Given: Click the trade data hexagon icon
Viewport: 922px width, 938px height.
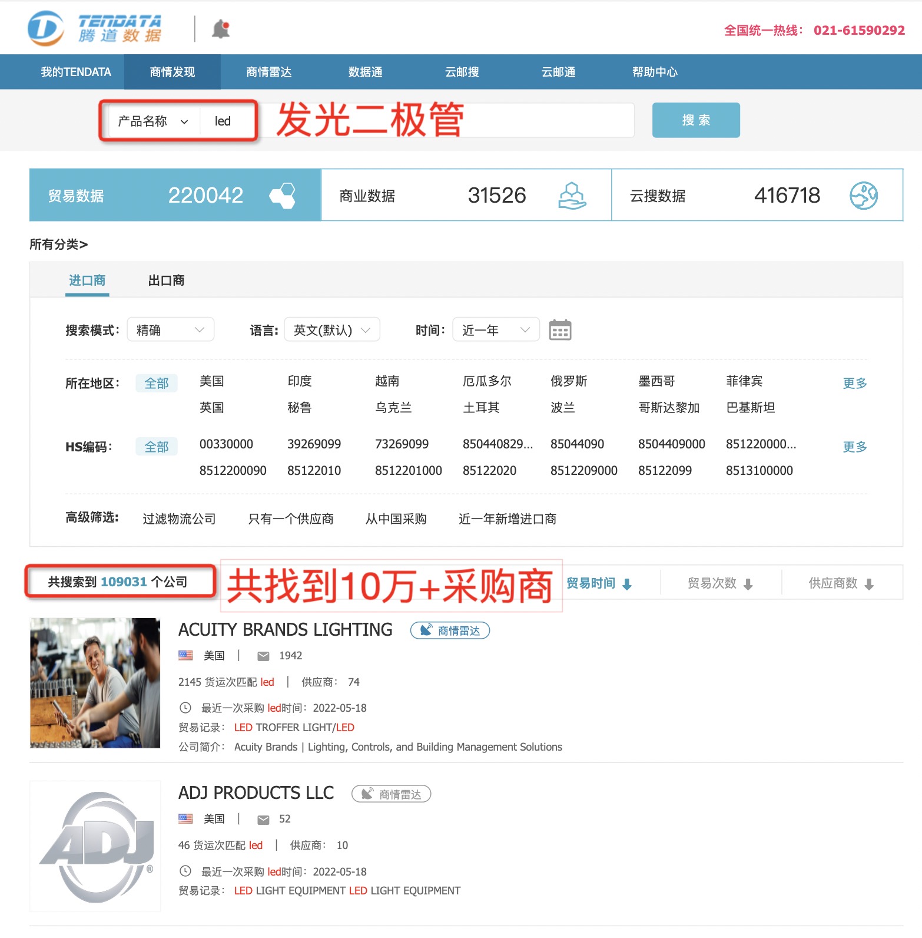Looking at the screenshot, I should (283, 196).
